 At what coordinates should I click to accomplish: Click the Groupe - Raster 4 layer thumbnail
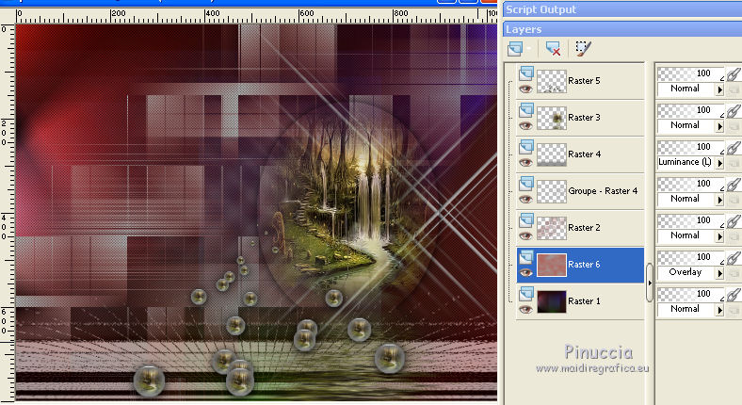click(x=552, y=191)
